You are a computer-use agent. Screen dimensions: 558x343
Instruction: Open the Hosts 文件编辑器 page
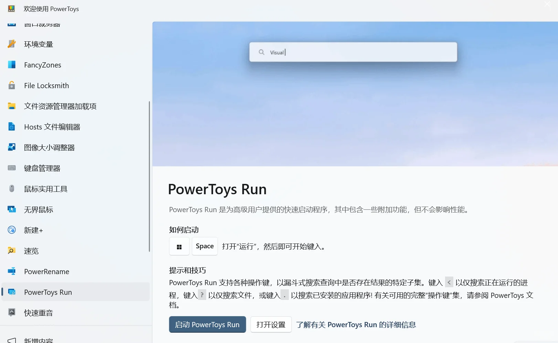click(x=52, y=127)
